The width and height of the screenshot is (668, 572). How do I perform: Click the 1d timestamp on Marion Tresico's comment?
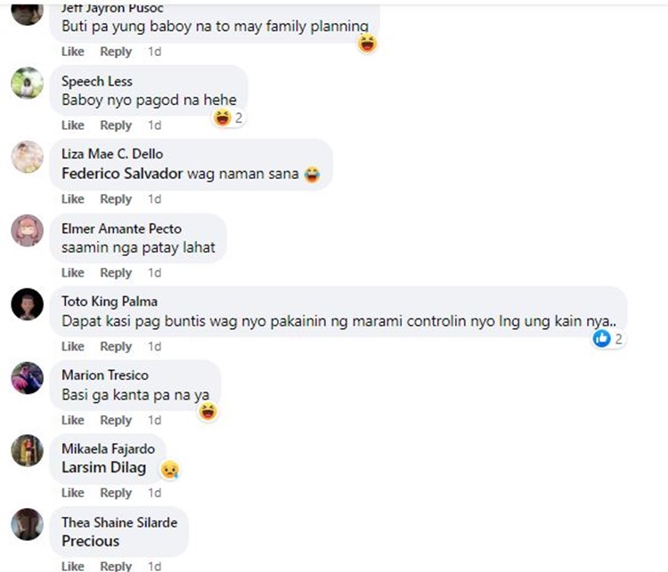154,420
